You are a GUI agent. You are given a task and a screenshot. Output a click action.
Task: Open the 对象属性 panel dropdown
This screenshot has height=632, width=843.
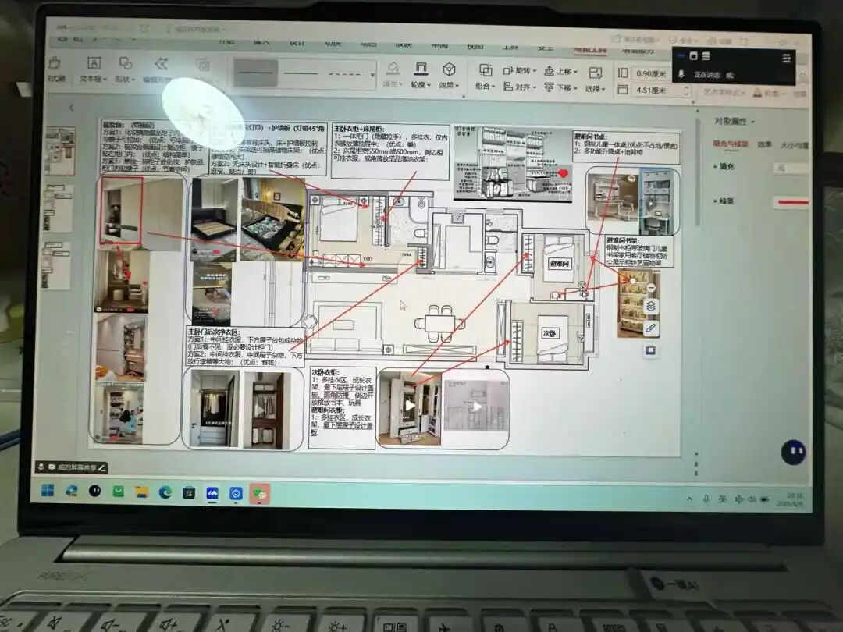click(735, 122)
